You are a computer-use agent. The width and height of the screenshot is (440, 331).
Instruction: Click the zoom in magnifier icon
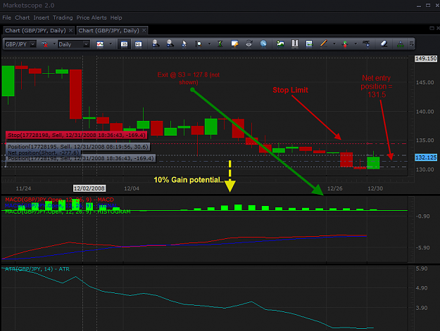coord(156,44)
